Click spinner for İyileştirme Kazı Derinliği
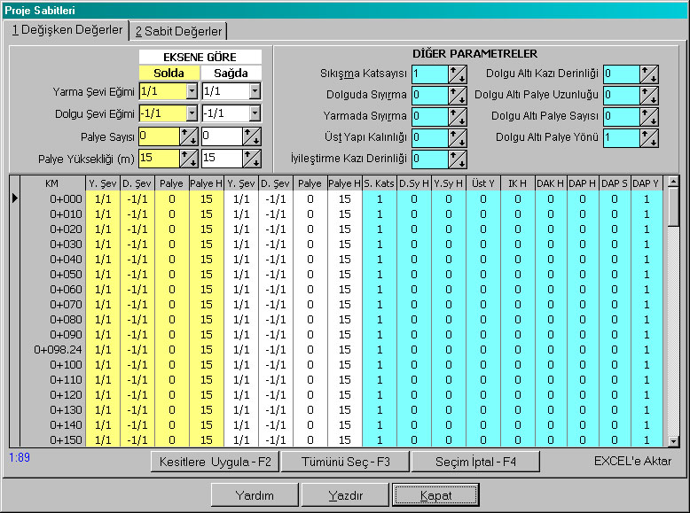Screen dimensions: 690x513 (x=458, y=159)
